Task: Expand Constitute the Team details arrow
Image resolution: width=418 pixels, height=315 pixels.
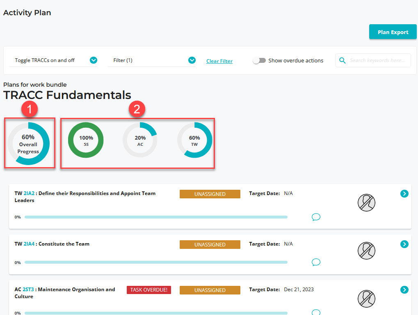Action: click(404, 244)
